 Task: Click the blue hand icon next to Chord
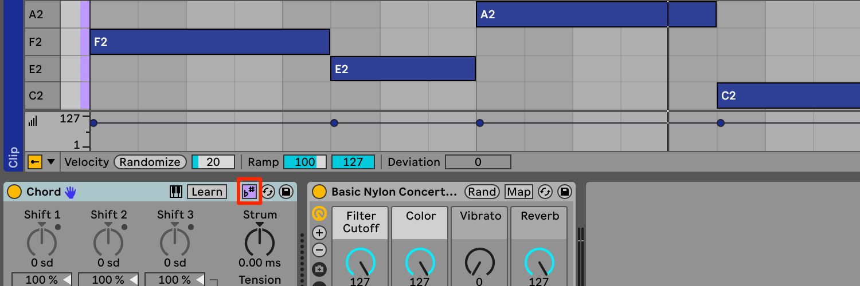tap(70, 192)
